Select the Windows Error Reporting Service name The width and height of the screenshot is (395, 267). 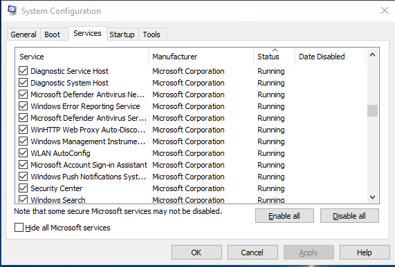pyautogui.click(x=85, y=106)
